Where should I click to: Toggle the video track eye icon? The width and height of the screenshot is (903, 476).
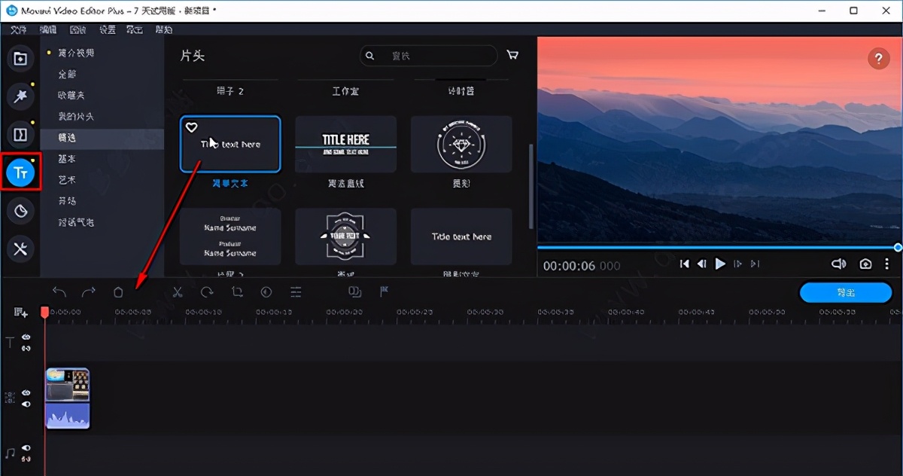(26, 392)
